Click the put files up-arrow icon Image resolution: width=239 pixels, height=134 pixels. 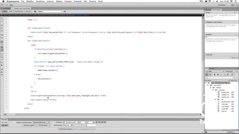(218, 74)
